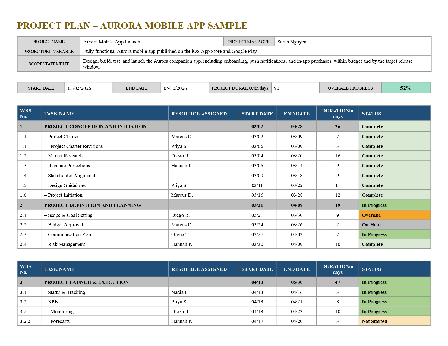The height and width of the screenshot is (346, 448).
Task: Select 'PROJECT LAUNCH & EXECUTION' phase row
Action: [224, 282]
